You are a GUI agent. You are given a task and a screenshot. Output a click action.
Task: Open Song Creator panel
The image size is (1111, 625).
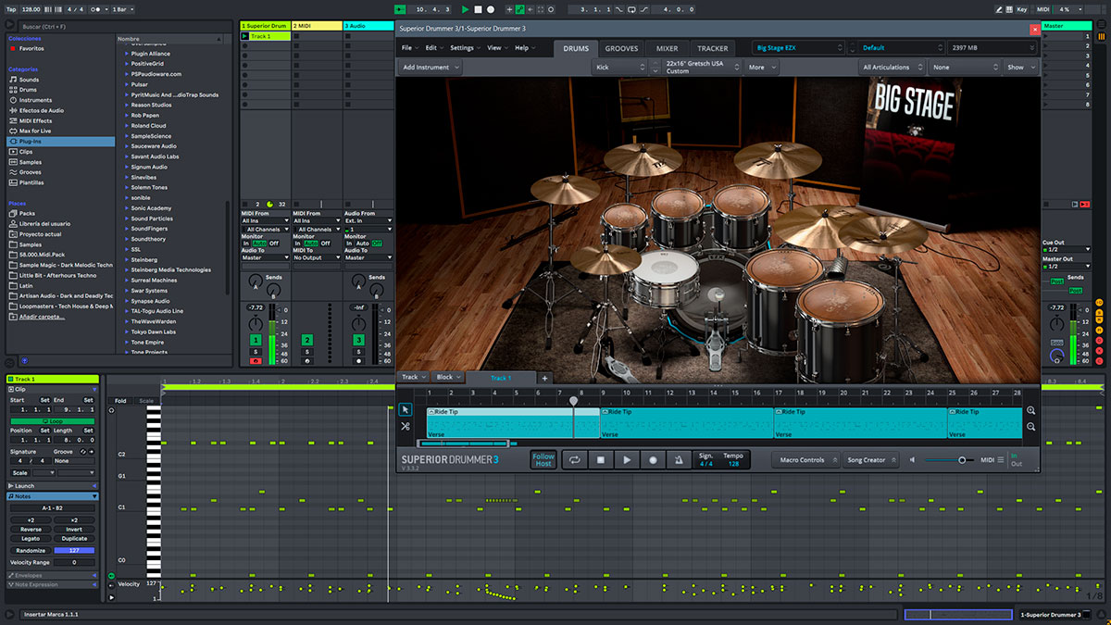871,460
